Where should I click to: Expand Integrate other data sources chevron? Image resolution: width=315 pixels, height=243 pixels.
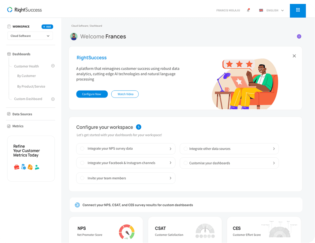pos(273,149)
